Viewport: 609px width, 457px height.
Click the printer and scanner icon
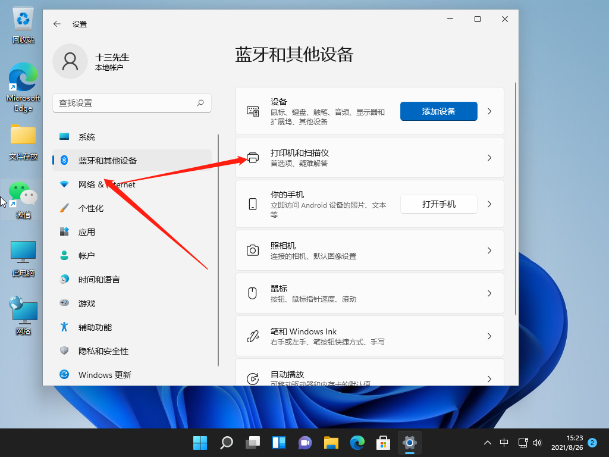253,158
